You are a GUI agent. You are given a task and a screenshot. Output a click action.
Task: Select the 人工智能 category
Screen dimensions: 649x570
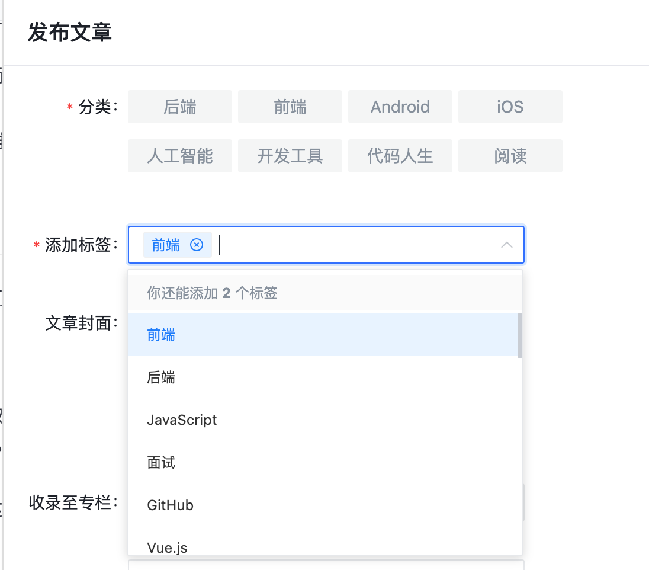point(180,156)
